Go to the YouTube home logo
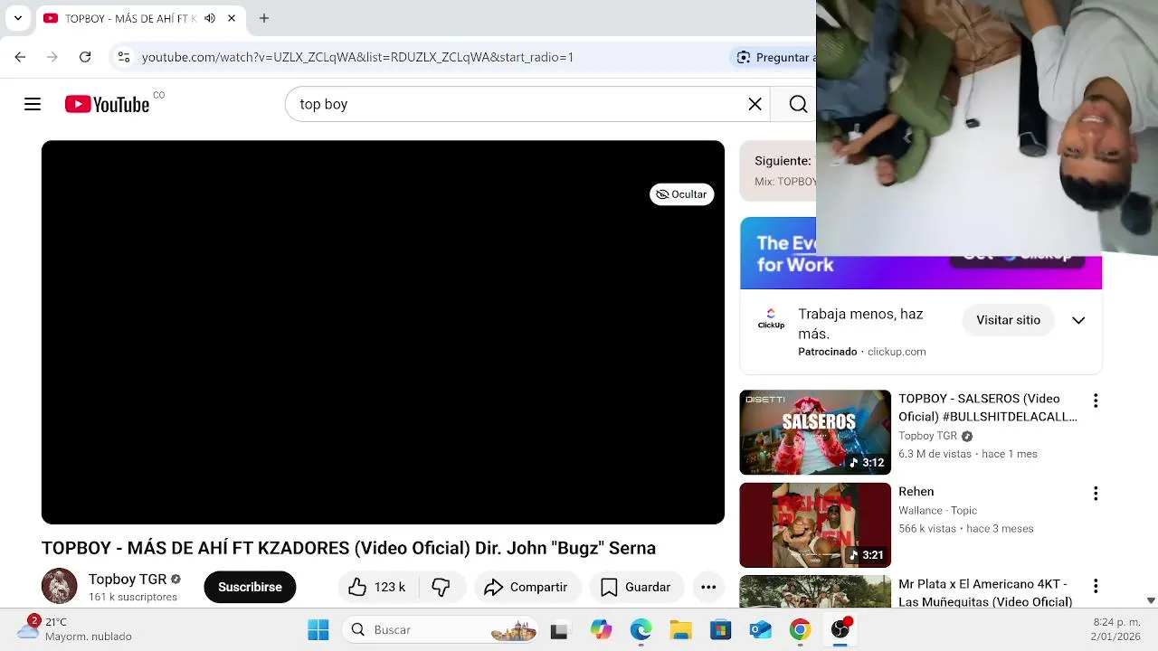The height and width of the screenshot is (651, 1158). point(107,104)
